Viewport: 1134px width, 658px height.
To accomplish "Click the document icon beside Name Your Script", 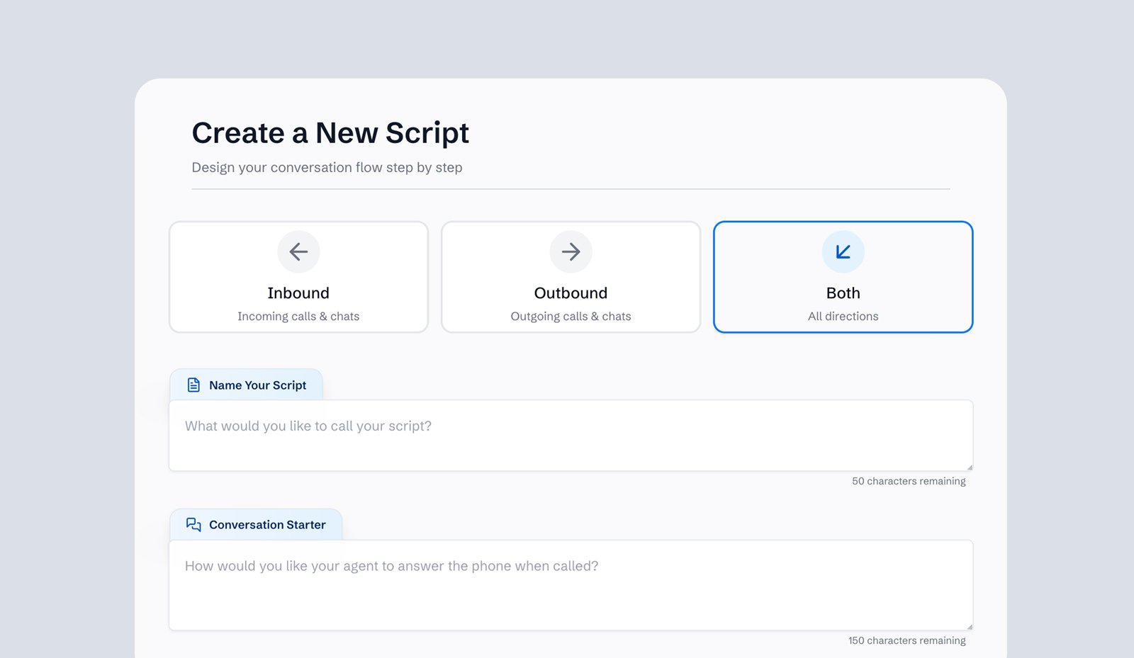I will point(193,385).
